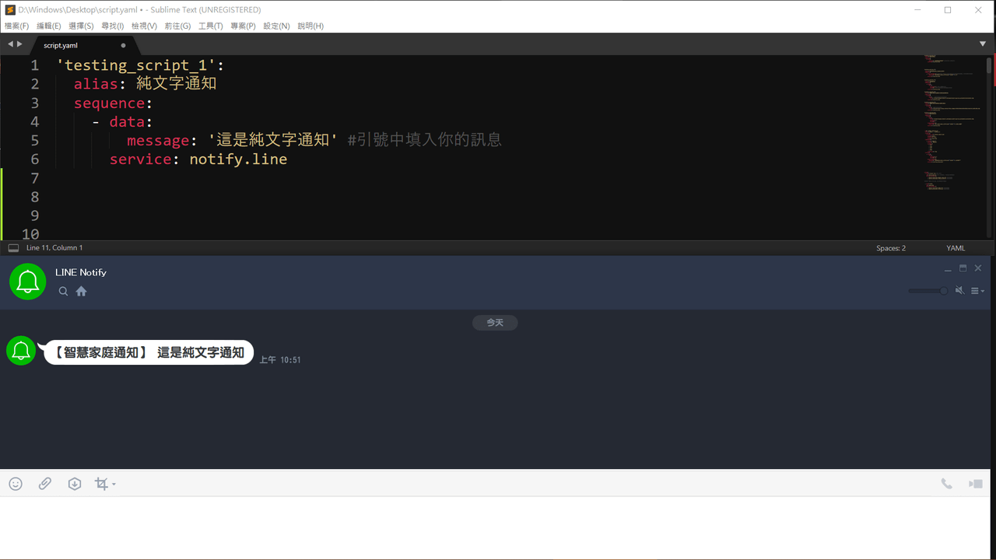Start a voice call with phone icon
The height and width of the screenshot is (560, 996).
(x=946, y=484)
